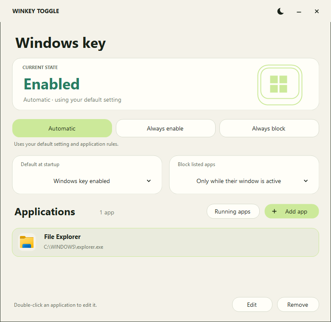Image resolution: width=331 pixels, height=322 pixels.
Task: Switch to Always block mode
Action: coord(269,128)
